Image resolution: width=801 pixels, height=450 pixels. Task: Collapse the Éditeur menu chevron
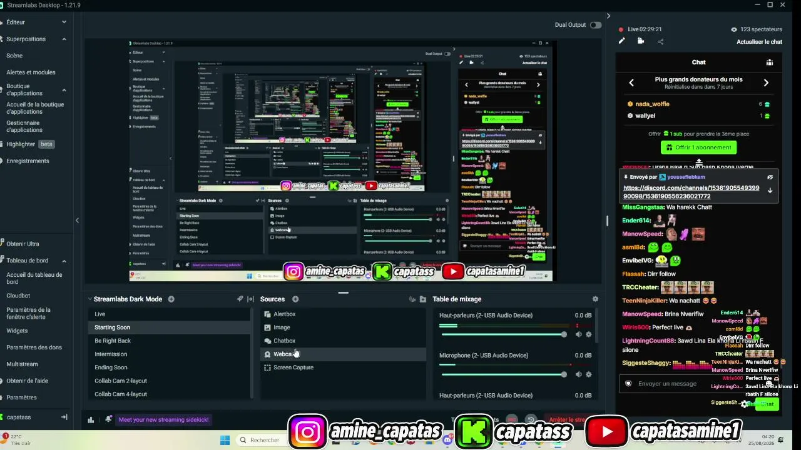(64, 22)
